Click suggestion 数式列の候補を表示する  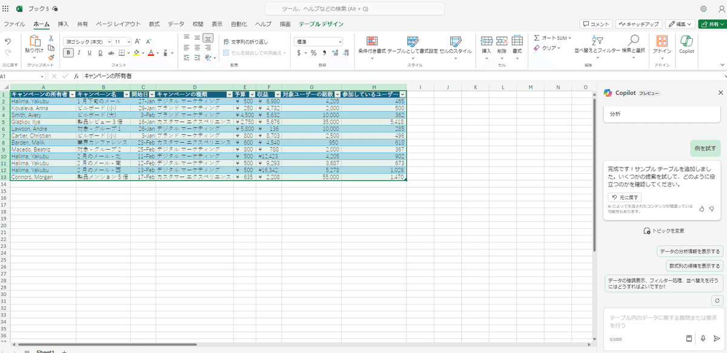click(x=695, y=266)
